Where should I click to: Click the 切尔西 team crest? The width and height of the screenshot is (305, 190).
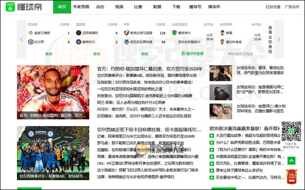tap(31, 42)
